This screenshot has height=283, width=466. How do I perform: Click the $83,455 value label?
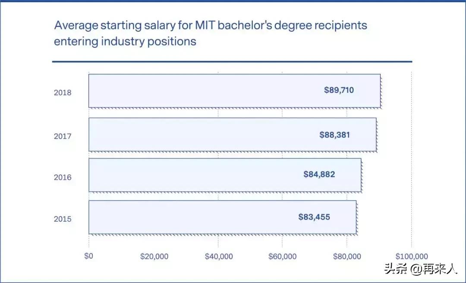[314, 217]
